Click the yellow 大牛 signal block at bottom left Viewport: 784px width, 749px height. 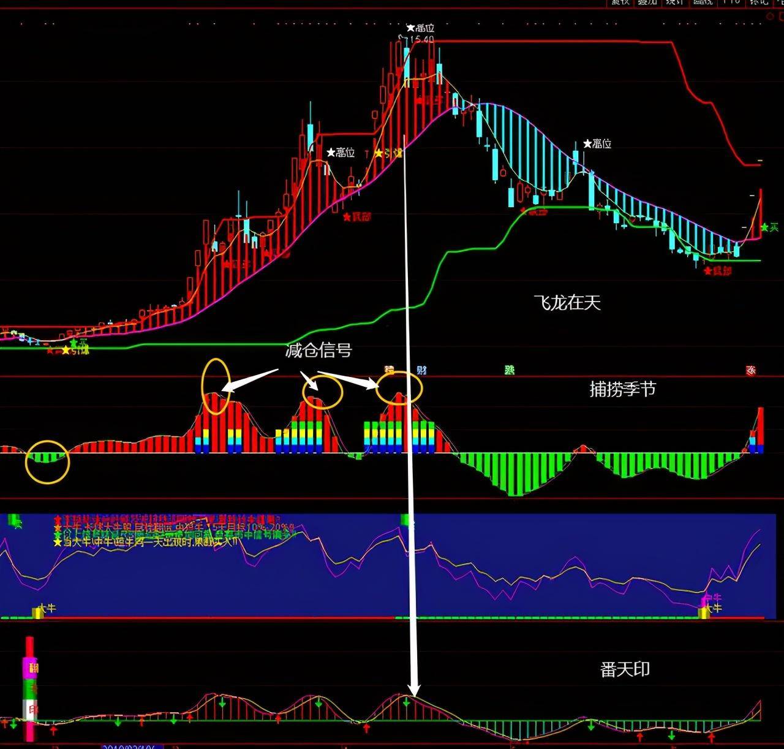[38, 612]
